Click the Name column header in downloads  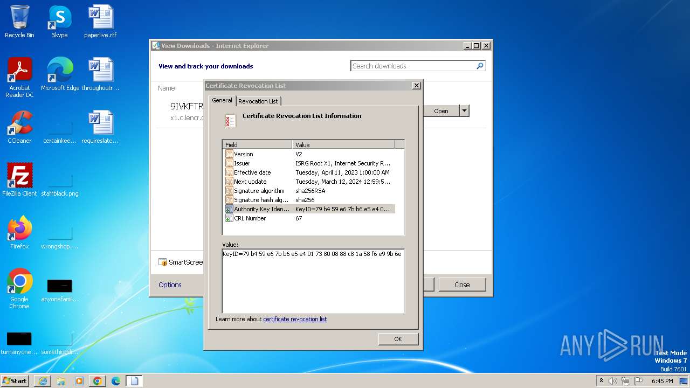[x=167, y=88]
